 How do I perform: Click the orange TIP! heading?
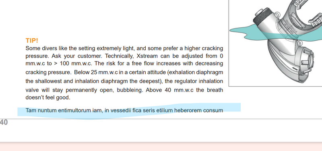click(x=32, y=41)
